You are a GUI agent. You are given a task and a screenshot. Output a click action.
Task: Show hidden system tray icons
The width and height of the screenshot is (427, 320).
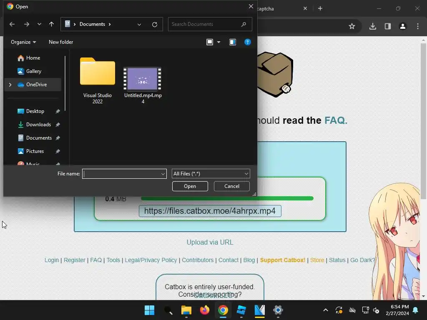325,310
